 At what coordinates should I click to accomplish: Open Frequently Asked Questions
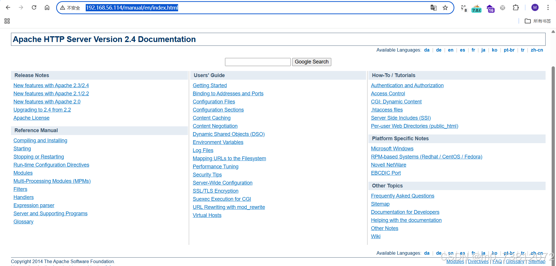[x=403, y=196]
